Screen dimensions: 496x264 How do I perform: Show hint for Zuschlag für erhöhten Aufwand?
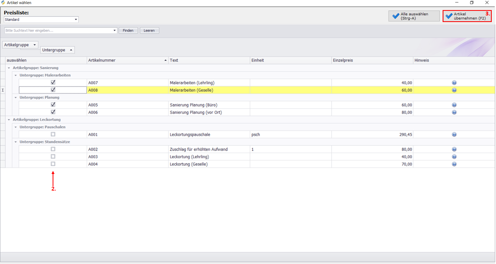click(x=454, y=149)
